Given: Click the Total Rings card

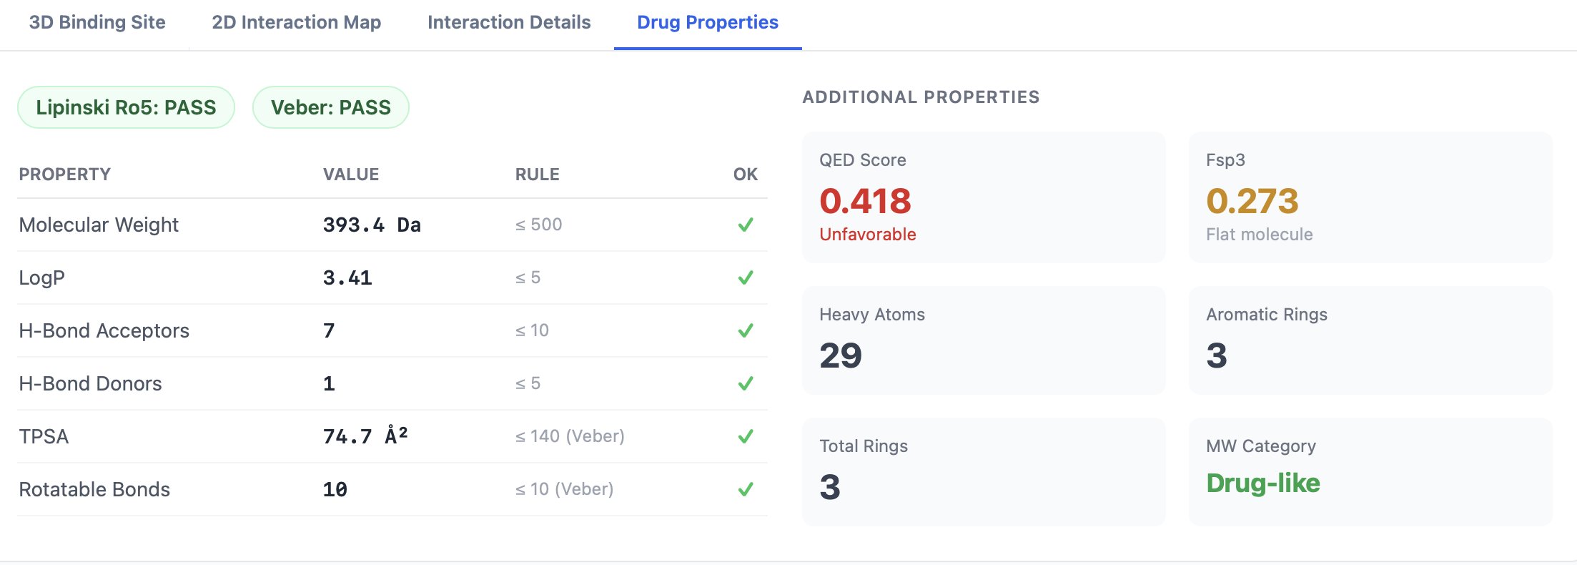Looking at the screenshot, I should coord(984,472).
